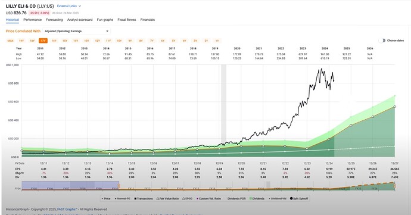The image size is (411, 215).
Task: Toggle the Transactions legend entry
Action: [x=144, y=198]
